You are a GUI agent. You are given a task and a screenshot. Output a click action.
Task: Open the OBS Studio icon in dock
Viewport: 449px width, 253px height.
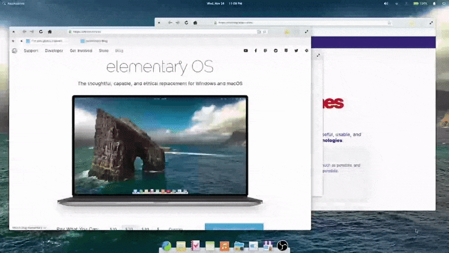pyautogui.click(x=283, y=246)
